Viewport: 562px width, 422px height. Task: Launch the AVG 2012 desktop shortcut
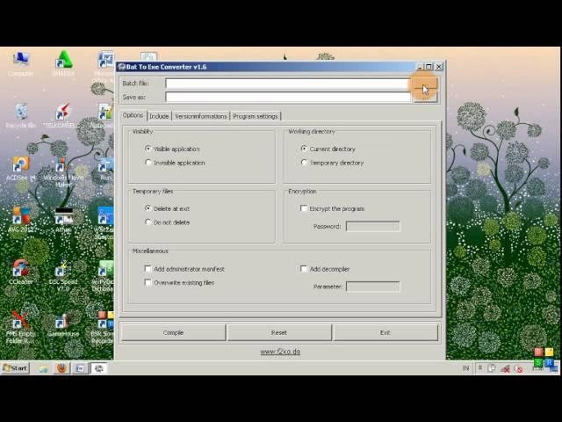pos(21,219)
